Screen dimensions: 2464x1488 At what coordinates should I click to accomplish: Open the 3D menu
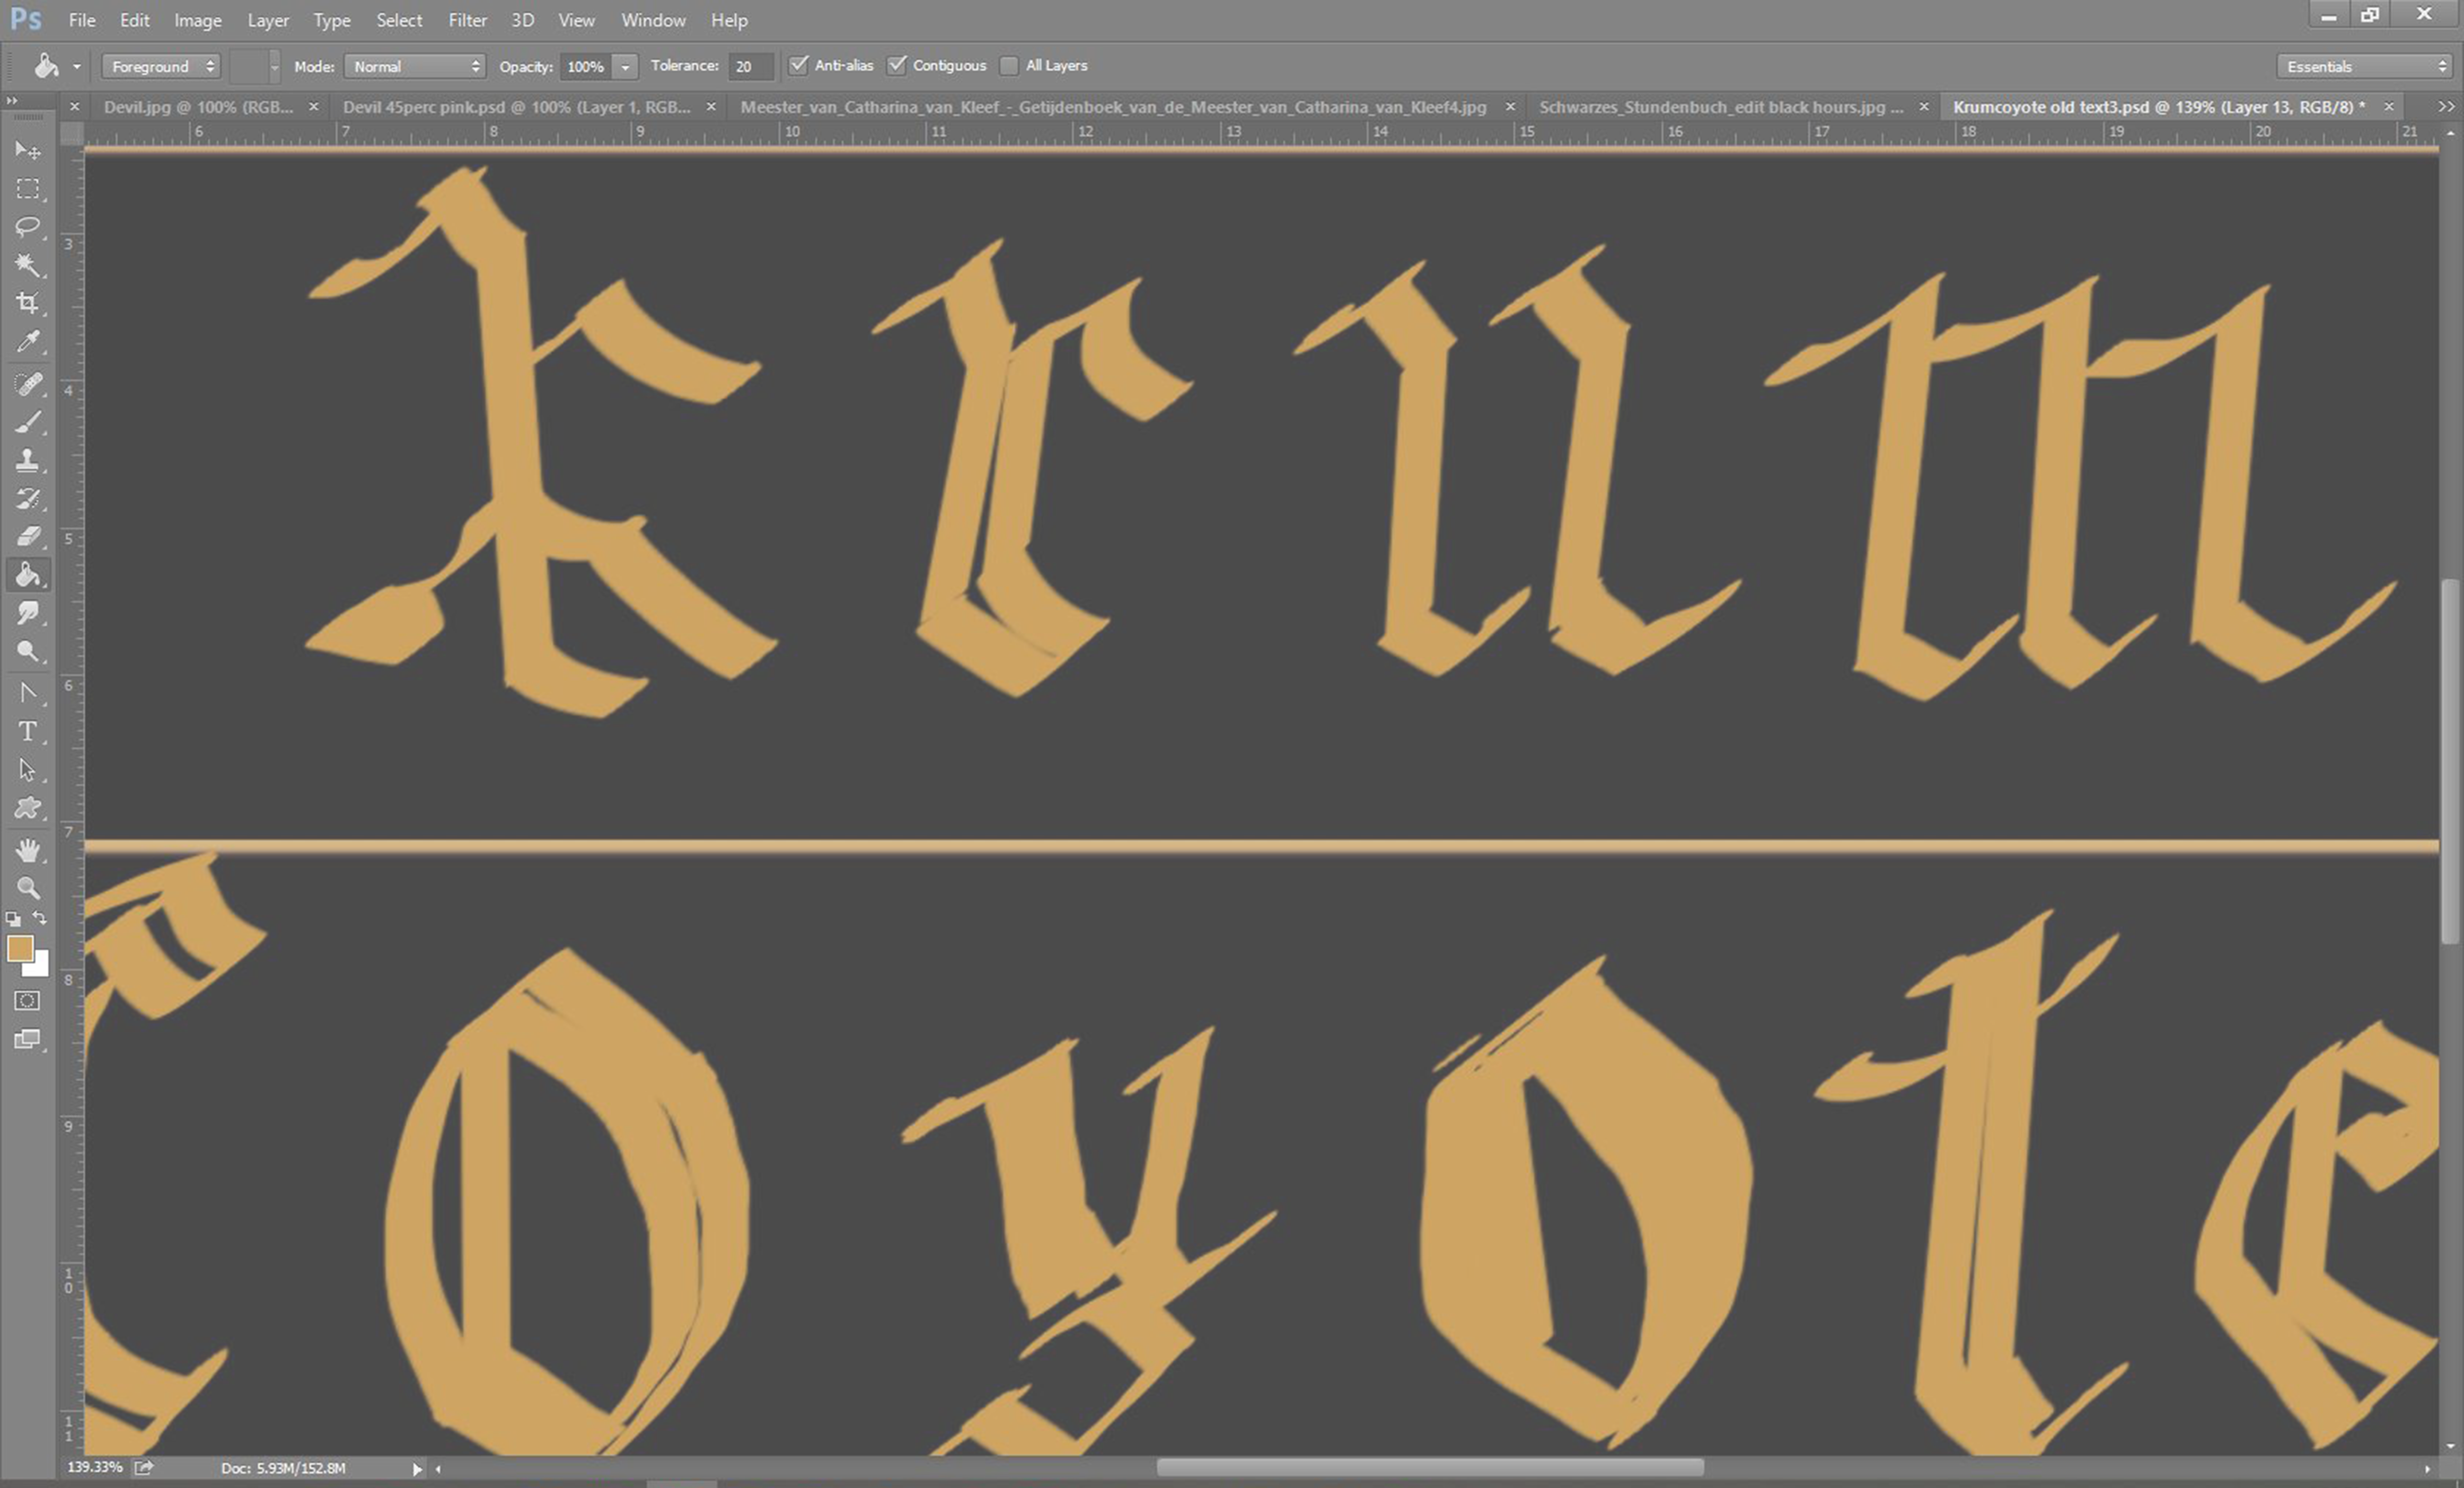522,20
